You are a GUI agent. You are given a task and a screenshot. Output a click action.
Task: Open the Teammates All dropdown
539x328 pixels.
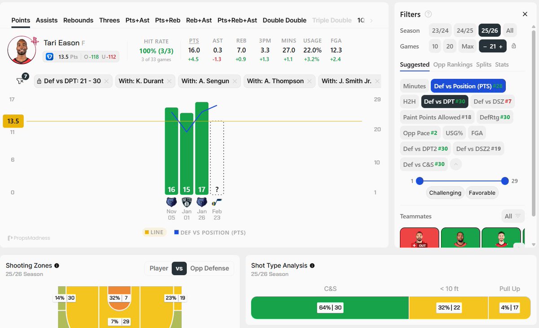click(513, 216)
